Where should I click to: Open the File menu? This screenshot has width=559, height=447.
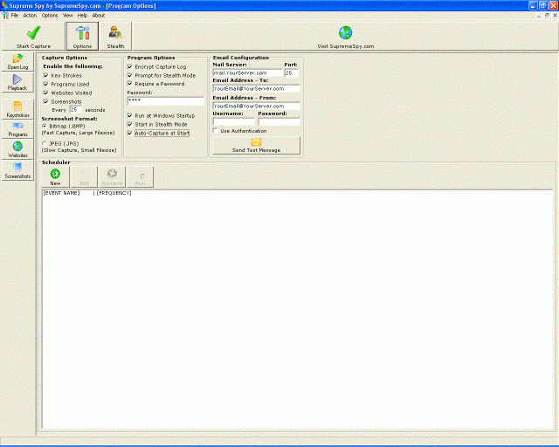point(15,16)
